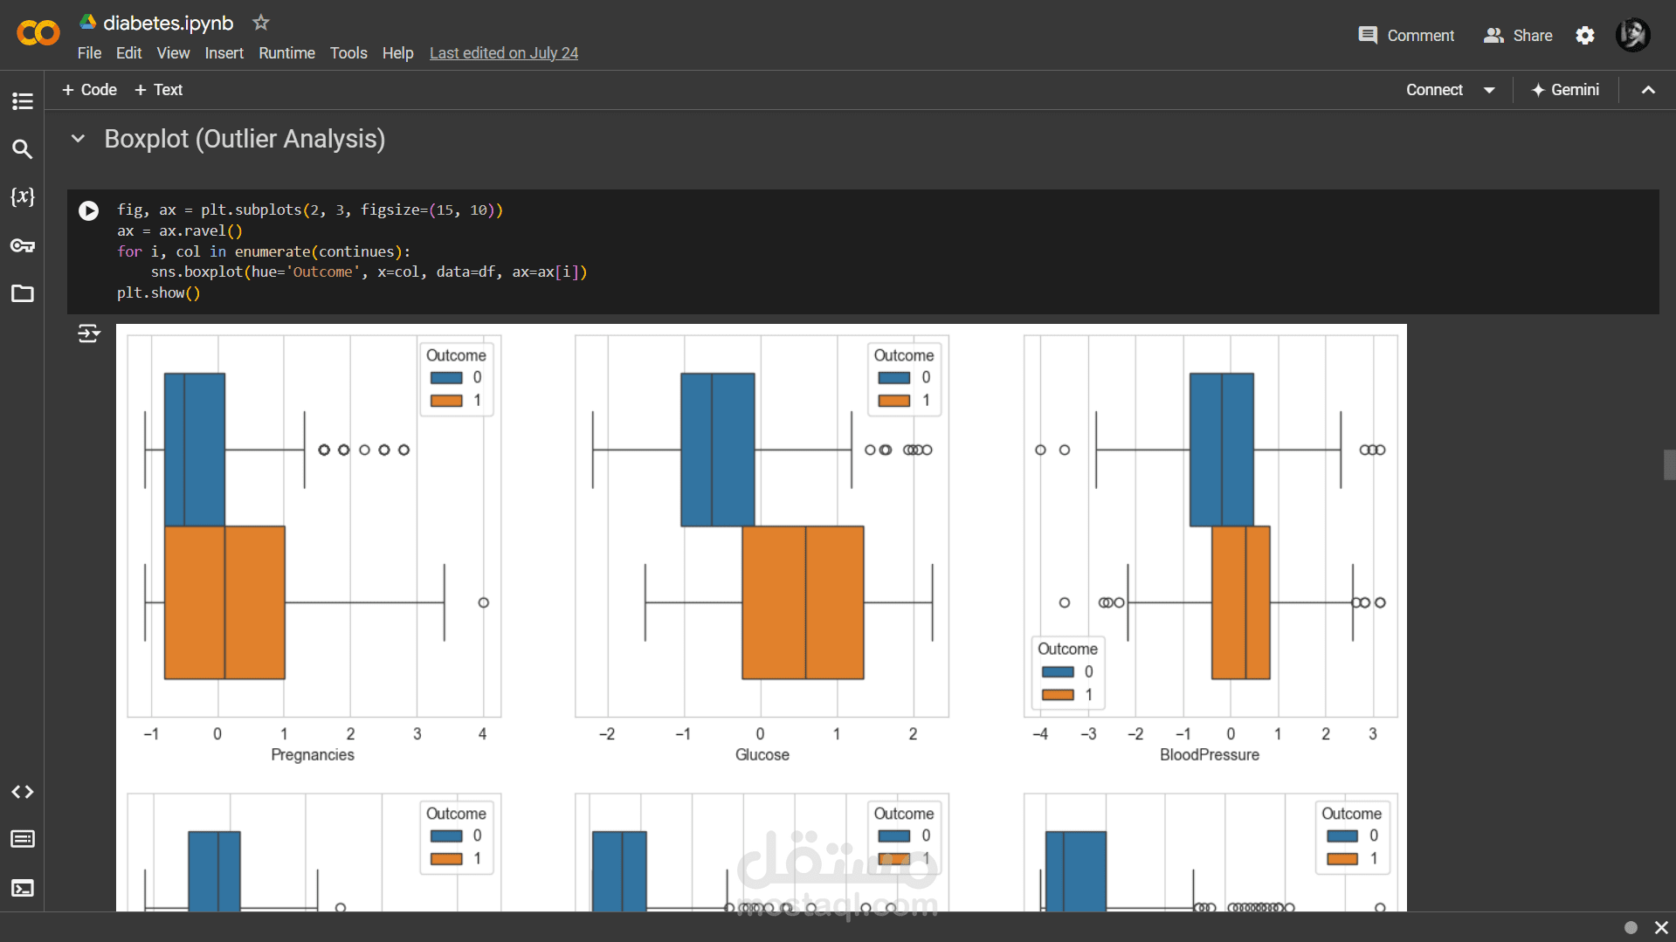Open the terminal panel
Screen dimensions: 1676x942
pyautogui.click(x=23, y=888)
